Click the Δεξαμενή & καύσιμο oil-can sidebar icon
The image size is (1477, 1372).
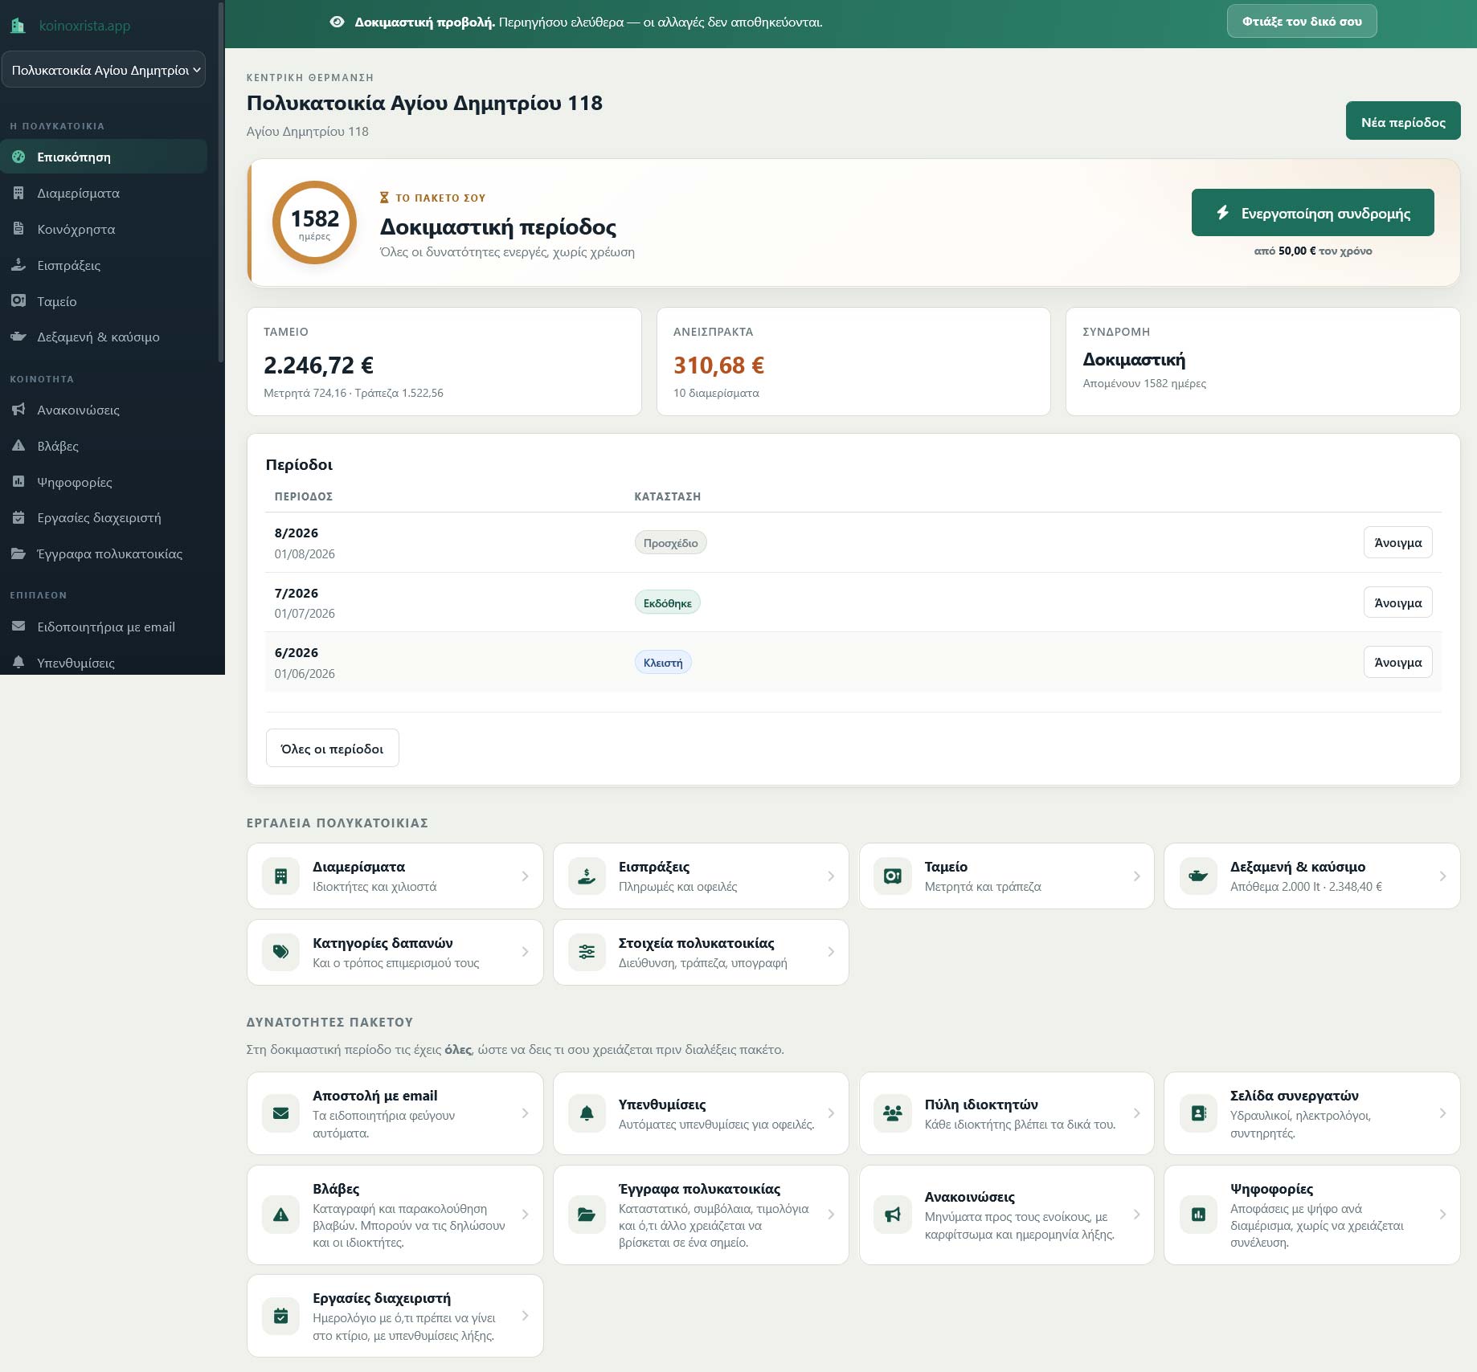click(x=18, y=337)
